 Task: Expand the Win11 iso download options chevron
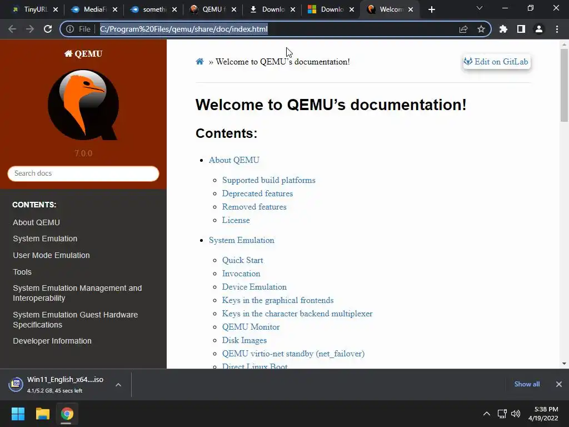click(x=118, y=385)
